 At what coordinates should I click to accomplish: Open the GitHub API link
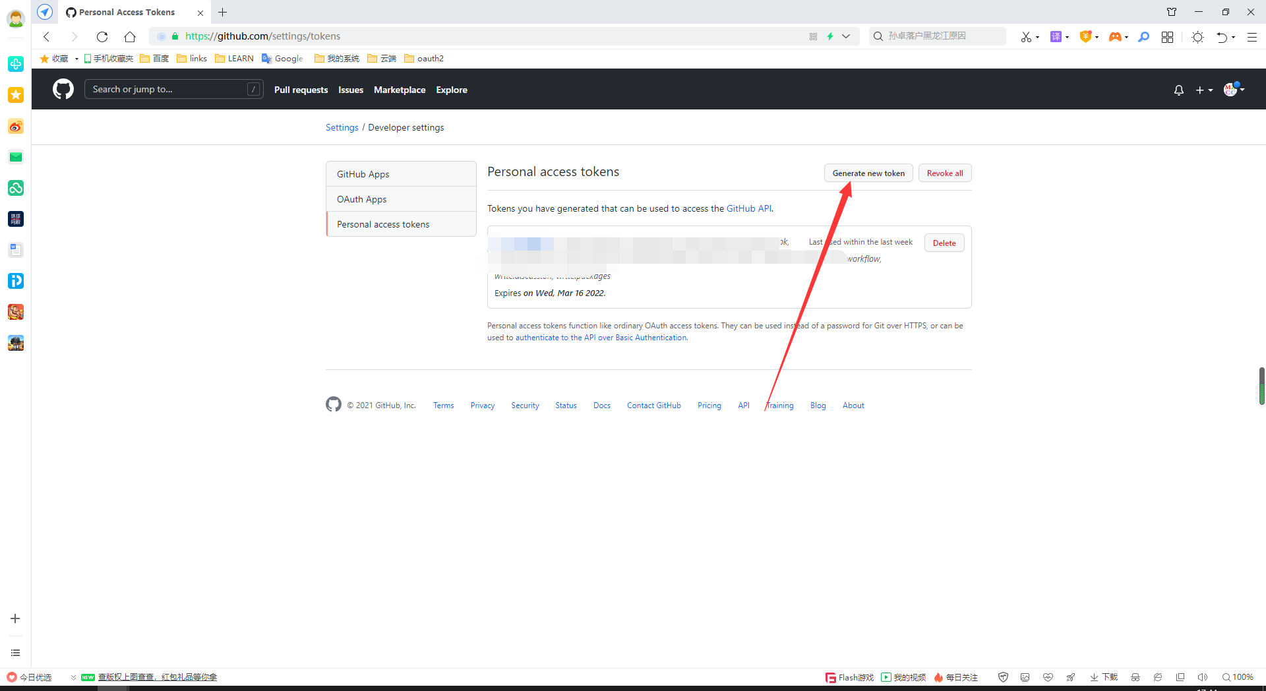point(748,209)
